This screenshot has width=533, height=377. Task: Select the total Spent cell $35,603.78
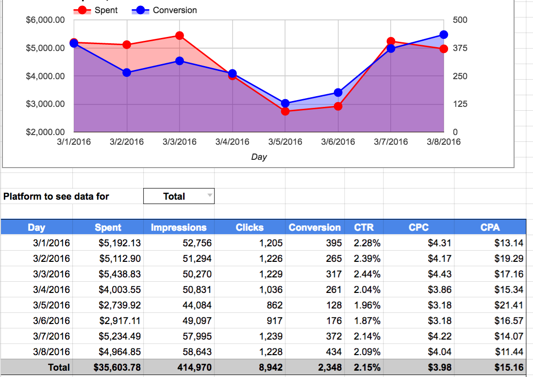tap(117, 368)
